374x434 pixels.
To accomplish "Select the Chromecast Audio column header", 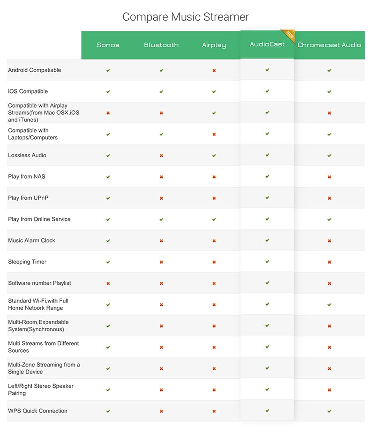I will click(329, 45).
